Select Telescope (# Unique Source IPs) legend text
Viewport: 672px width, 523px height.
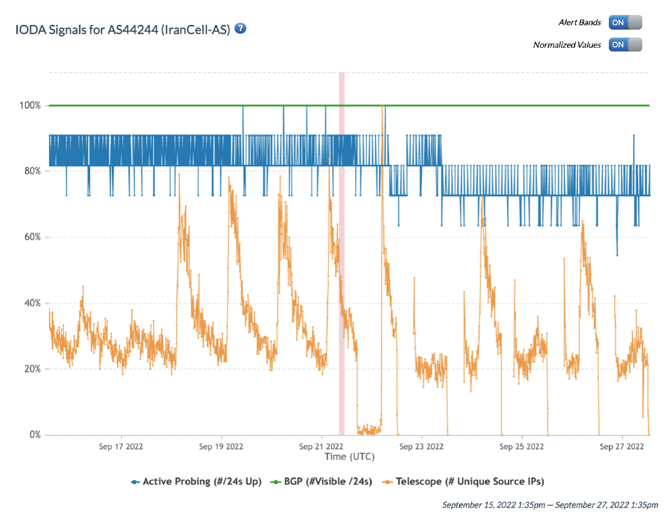click(470, 482)
